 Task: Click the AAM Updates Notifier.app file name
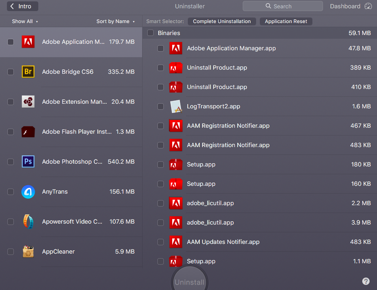[x=223, y=242]
